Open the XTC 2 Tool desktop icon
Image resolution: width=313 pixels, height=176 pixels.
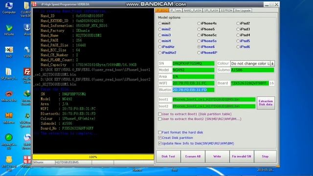[x=9, y=163]
